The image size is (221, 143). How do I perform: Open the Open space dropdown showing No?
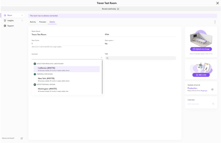click(140, 44)
